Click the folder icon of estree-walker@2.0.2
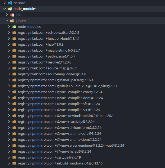Screen dimensions: 165x168 [x=14, y=33]
